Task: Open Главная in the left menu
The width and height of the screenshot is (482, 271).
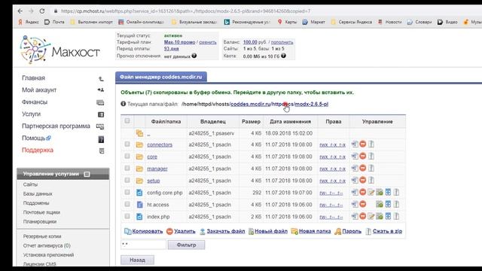Action: (33, 78)
